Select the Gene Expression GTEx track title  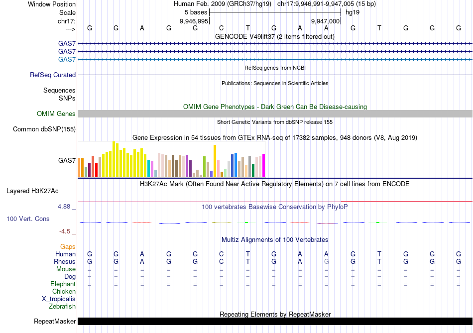click(275, 137)
